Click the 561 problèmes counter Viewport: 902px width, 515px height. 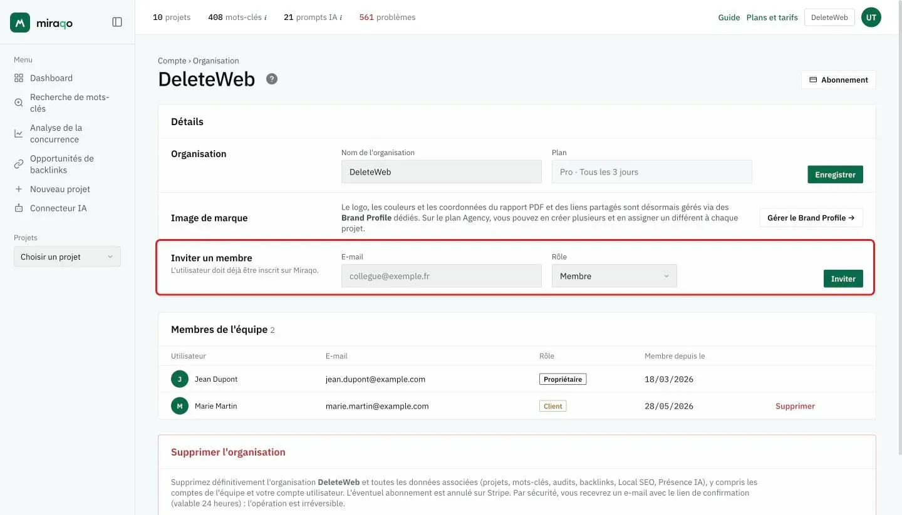387,18
